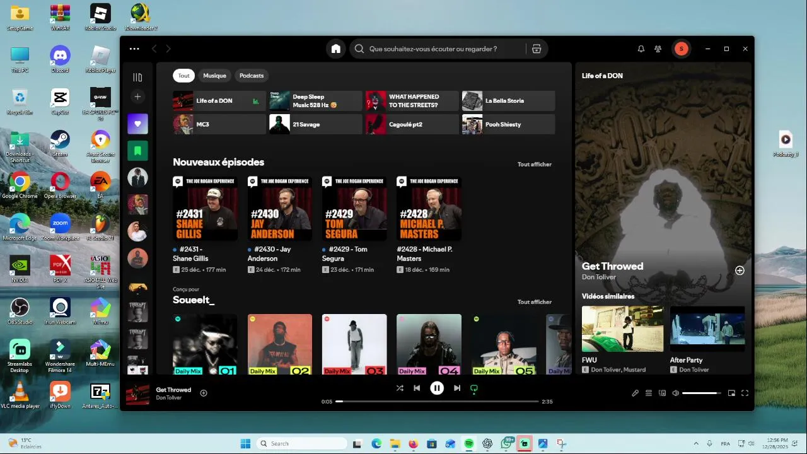Open the miniplayer
The height and width of the screenshot is (454, 807).
coord(731,393)
